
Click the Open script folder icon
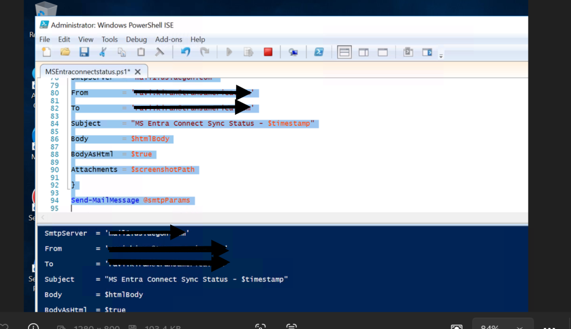(65, 52)
